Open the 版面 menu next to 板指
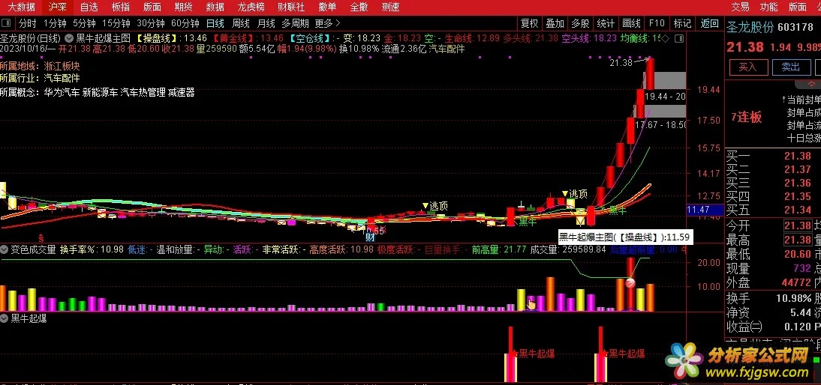This screenshot has height=385, width=821. (x=152, y=7)
